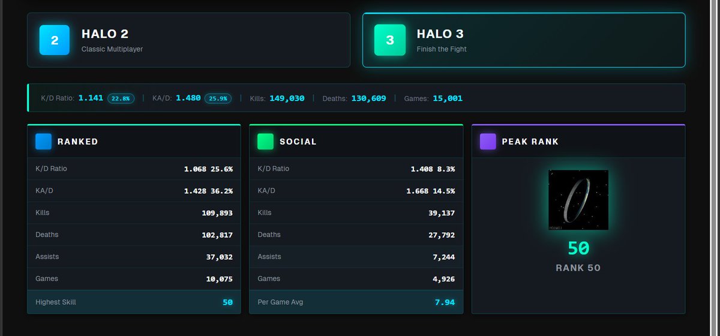This screenshot has width=720, height=336.
Task: Select overall KA/D value 1.480
Action: 188,98
